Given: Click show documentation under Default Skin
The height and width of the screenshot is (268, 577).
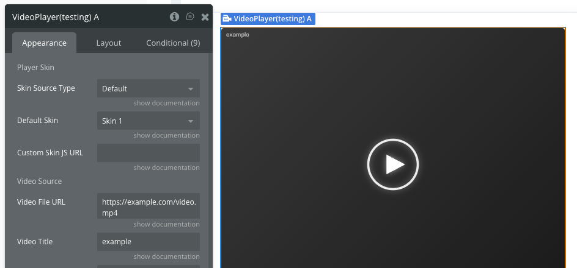Looking at the screenshot, I should coord(166,135).
